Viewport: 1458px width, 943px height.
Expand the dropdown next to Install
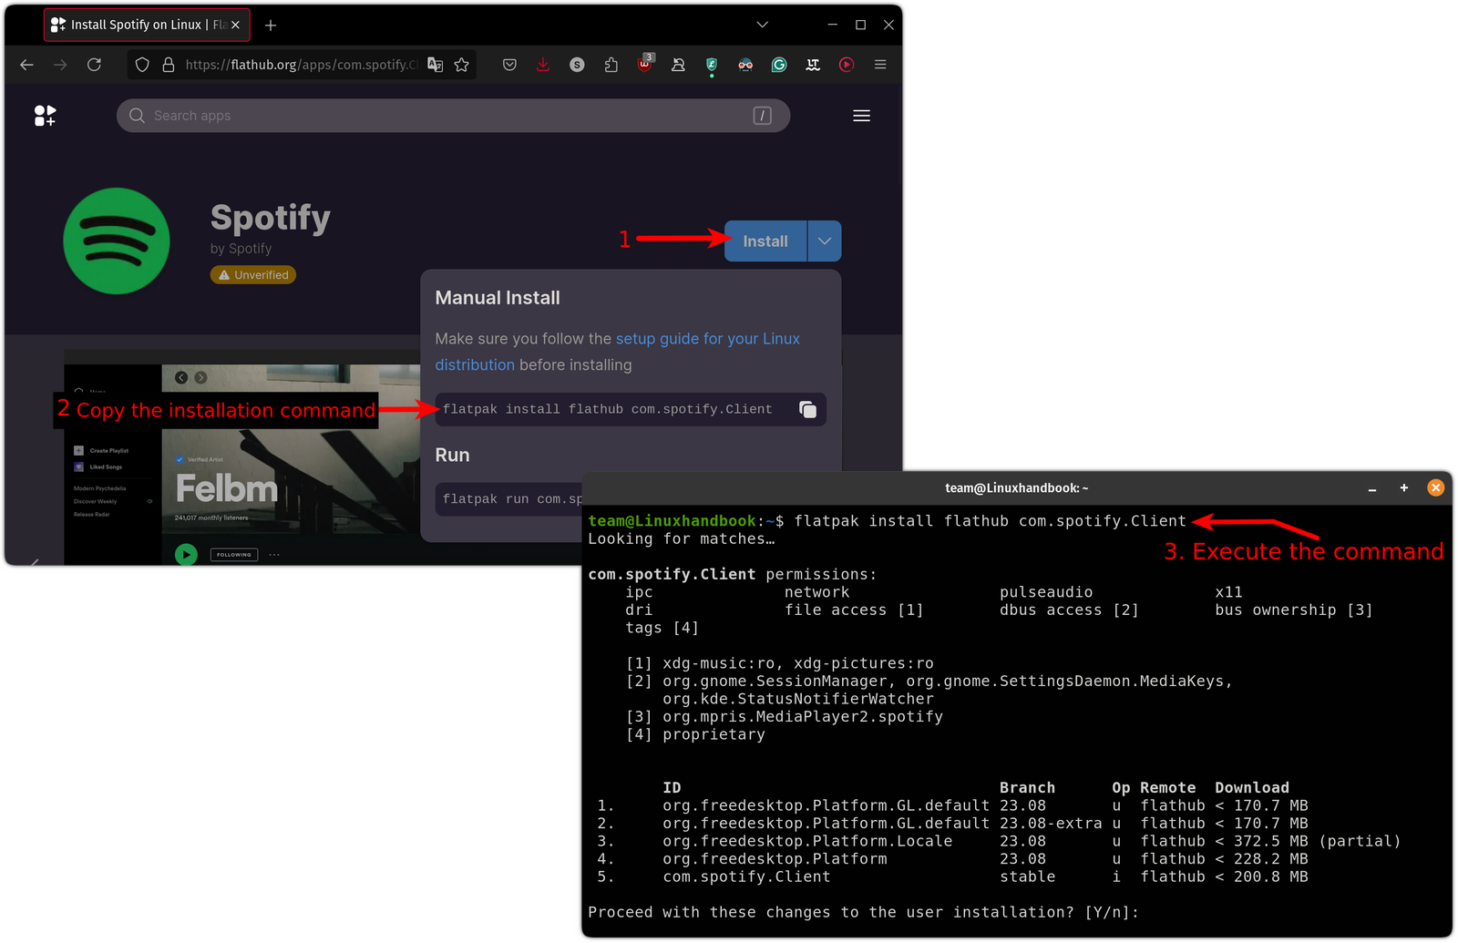click(824, 241)
